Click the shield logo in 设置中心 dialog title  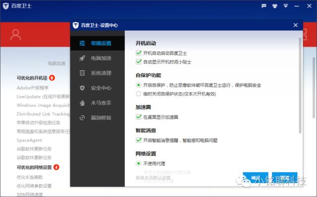click(x=76, y=25)
